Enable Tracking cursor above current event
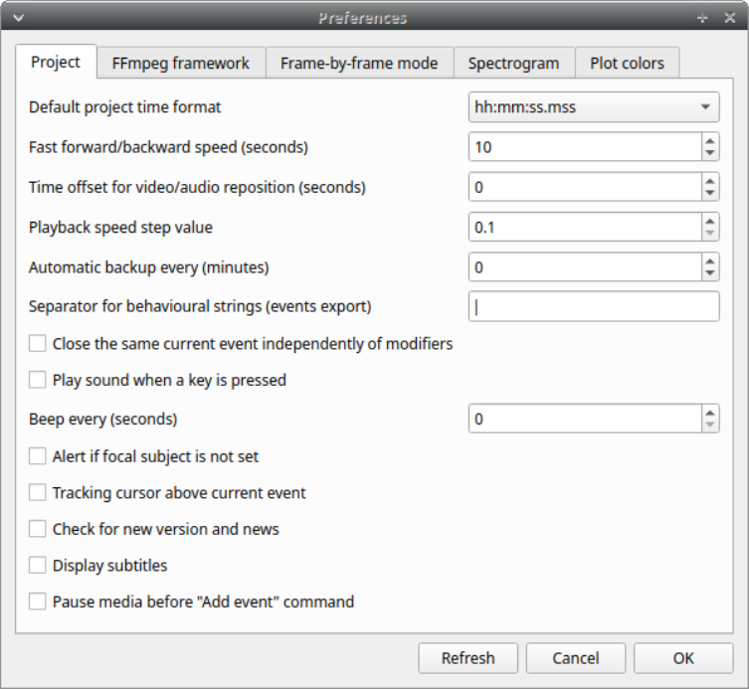Image resolution: width=749 pixels, height=689 pixels. (x=38, y=492)
